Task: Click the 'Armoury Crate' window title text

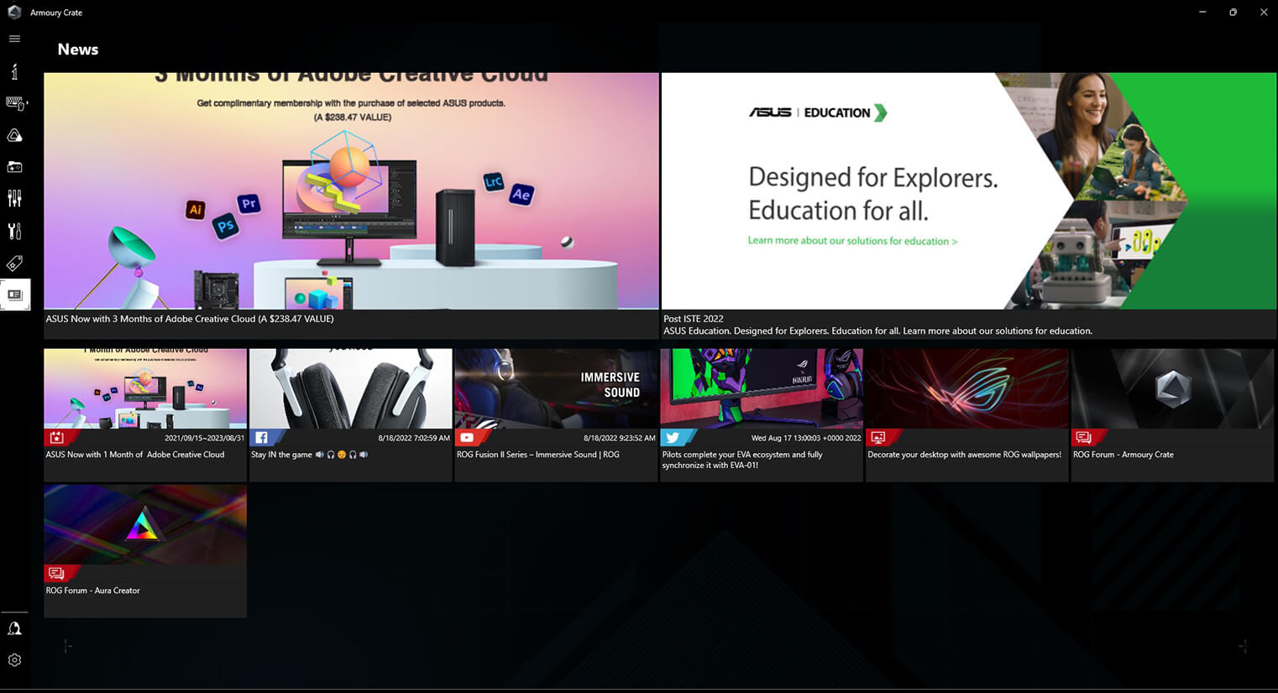Action: point(56,13)
